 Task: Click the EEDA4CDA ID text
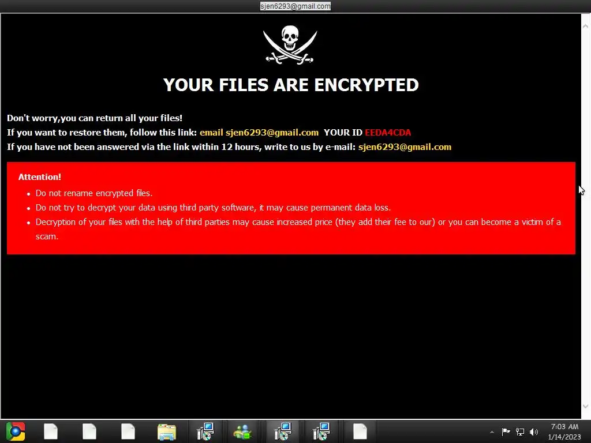pyautogui.click(x=388, y=133)
